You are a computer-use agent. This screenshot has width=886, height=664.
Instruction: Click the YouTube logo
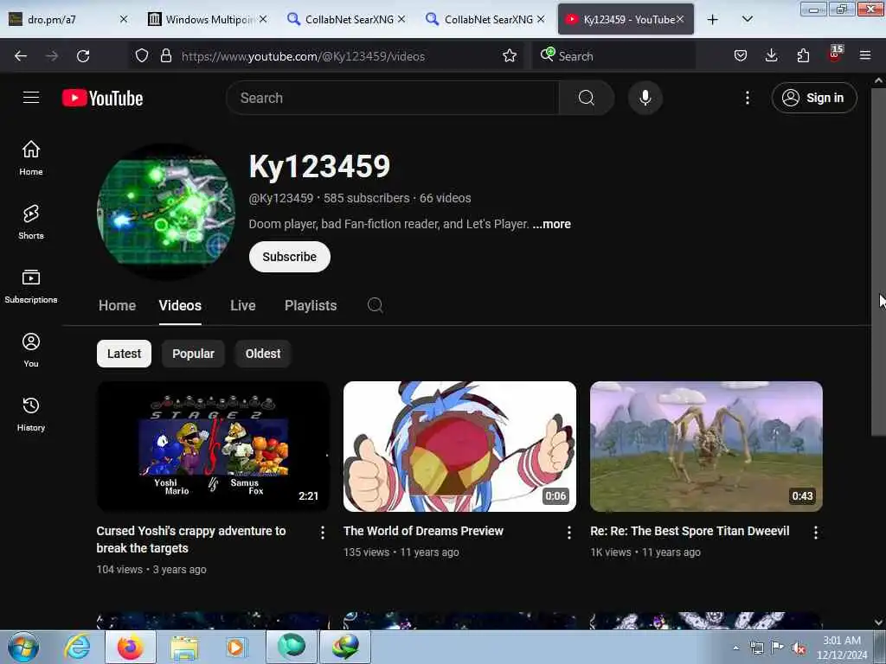click(102, 99)
